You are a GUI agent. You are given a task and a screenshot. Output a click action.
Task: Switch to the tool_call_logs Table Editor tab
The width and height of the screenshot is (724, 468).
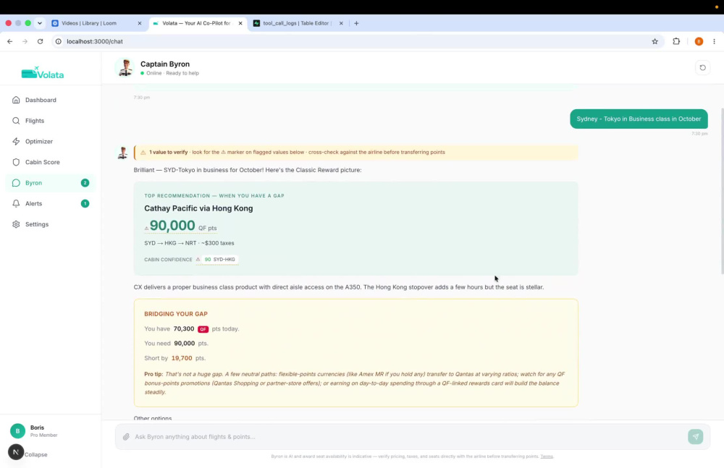coord(296,23)
